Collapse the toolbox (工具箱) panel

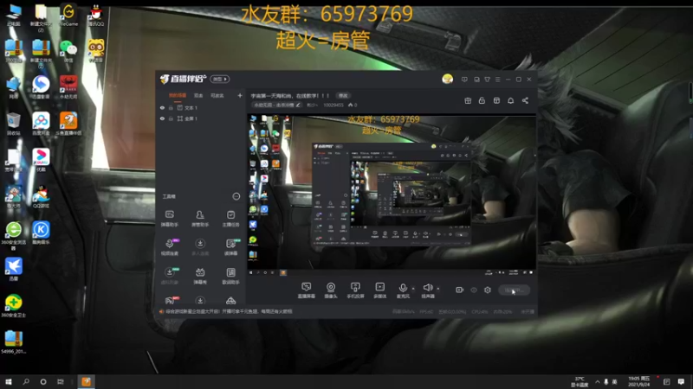coord(236,196)
